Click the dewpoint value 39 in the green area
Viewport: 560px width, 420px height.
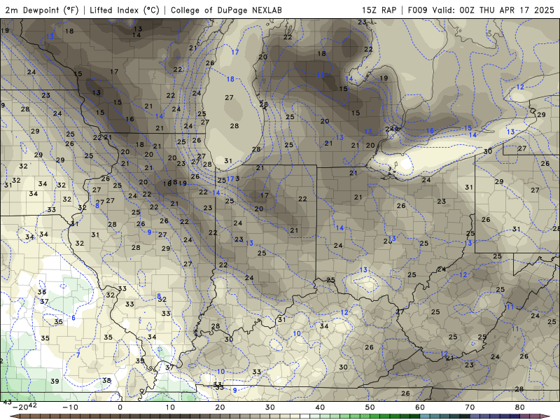(55, 381)
